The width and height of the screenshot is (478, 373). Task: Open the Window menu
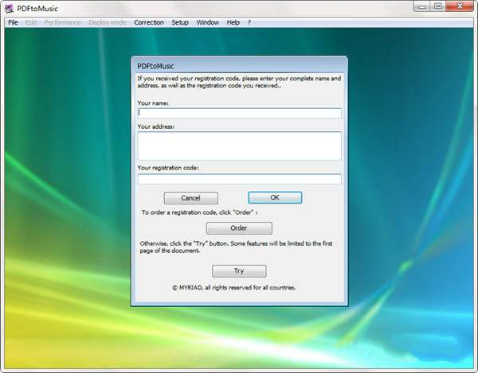pos(208,22)
